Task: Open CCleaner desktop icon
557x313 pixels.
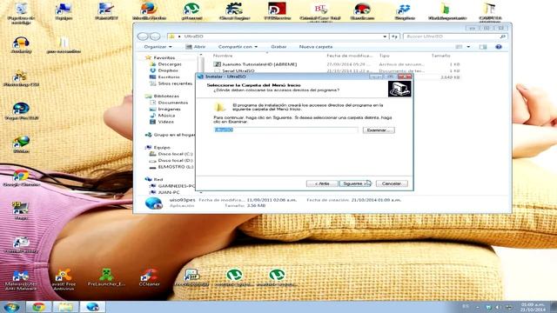Action: coord(149,278)
